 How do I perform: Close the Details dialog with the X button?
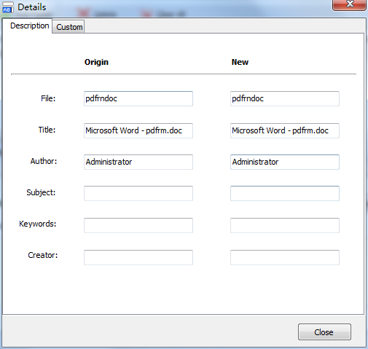349,4
